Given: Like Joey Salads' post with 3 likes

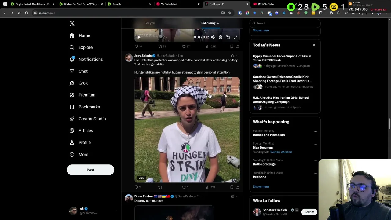Looking at the screenshot, I should 185,187.
